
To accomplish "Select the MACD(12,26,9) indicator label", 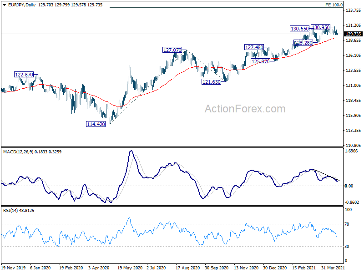I will (x=19, y=152).
